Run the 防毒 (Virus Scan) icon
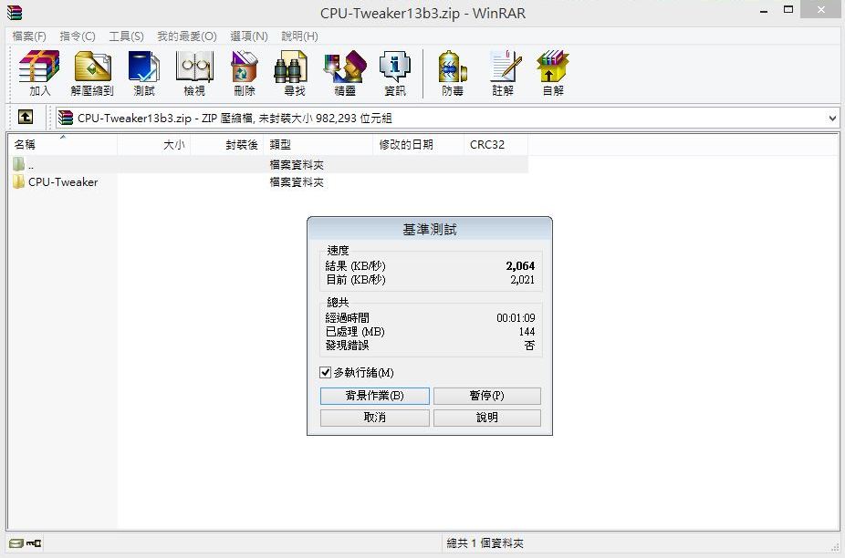 click(x=453, y=73)
